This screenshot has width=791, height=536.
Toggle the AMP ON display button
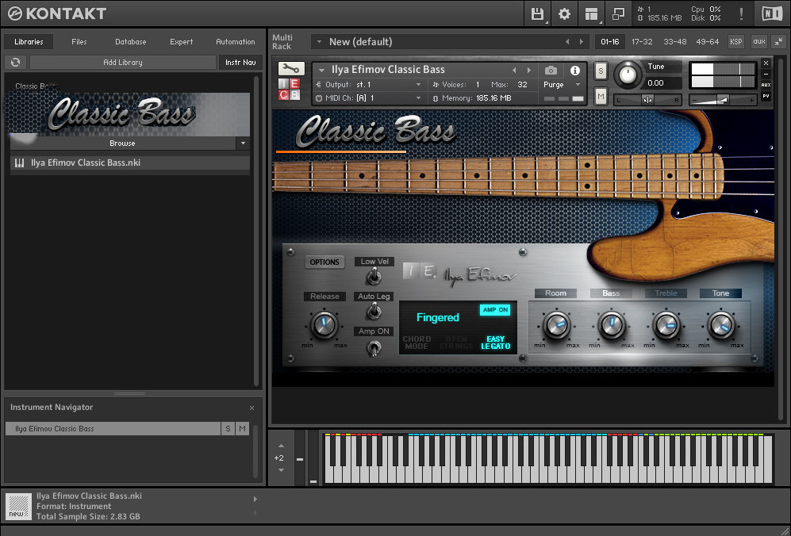(x=495, y=309)
